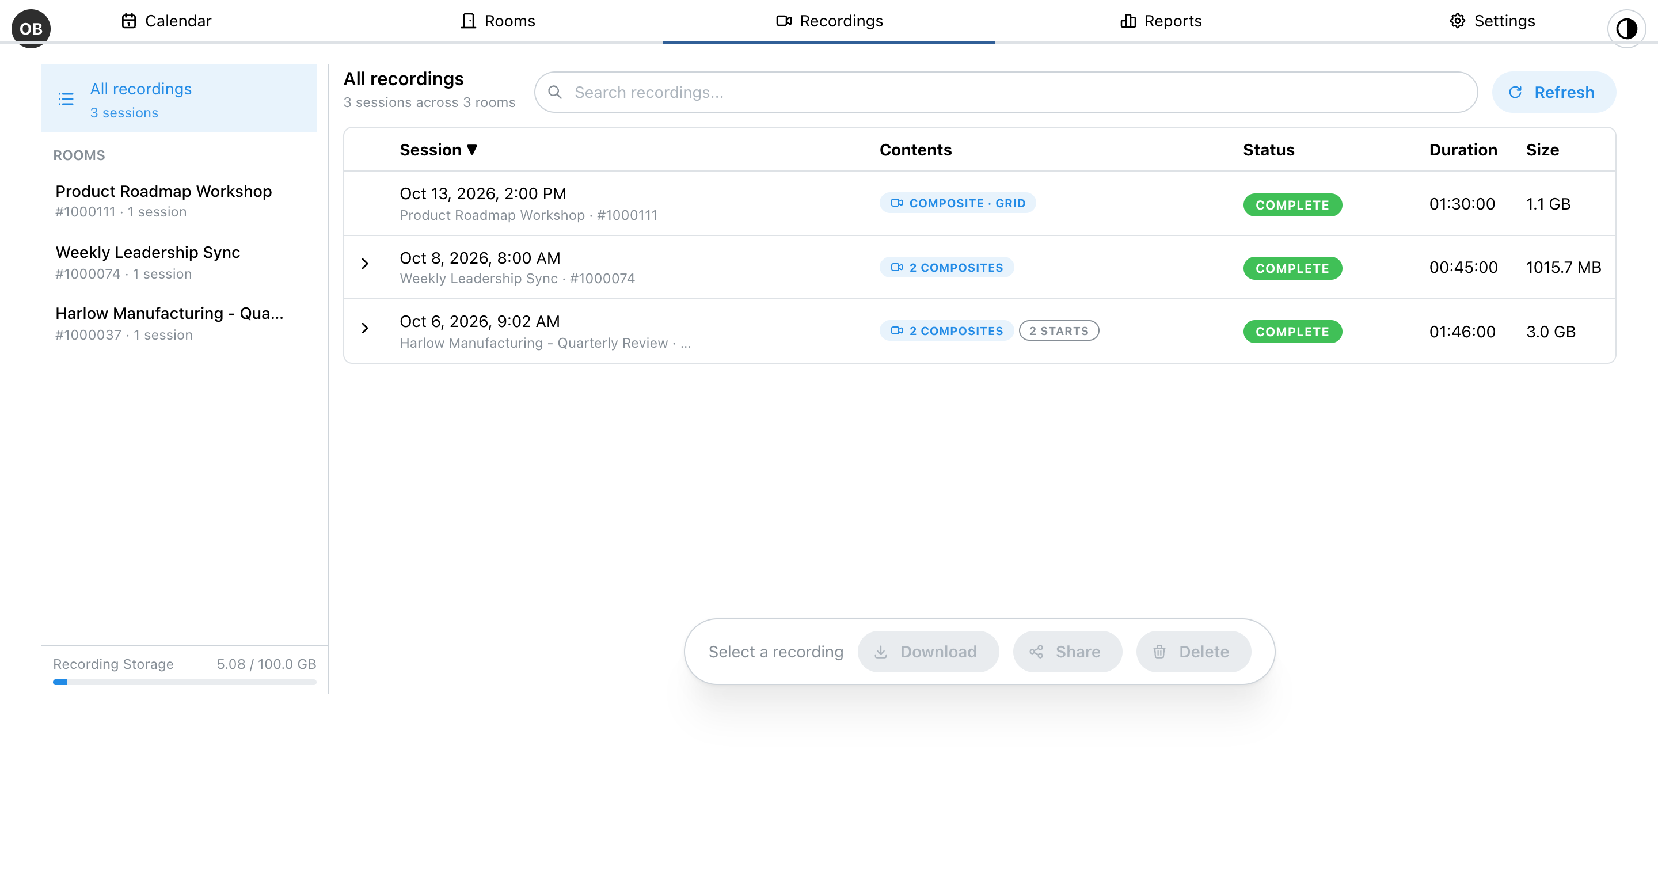Image resolution: width=1658 pixels, height=875 pixels.
Task: Click the COMPOSITE · GRID badge
Action: click(958, 203)
